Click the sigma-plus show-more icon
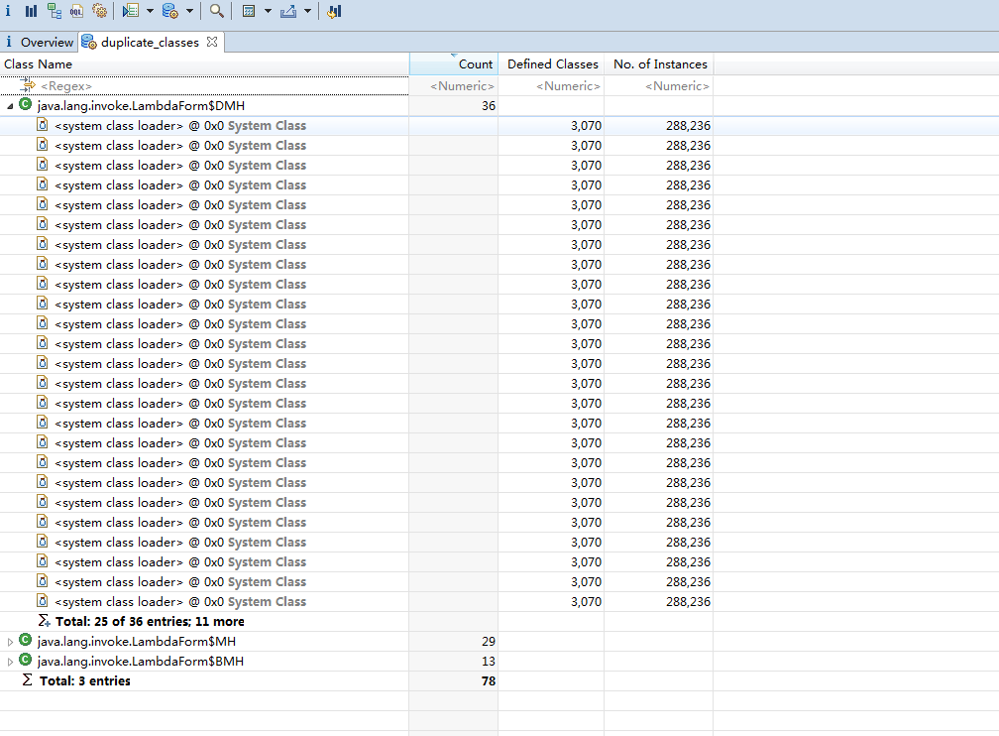The image size is (999, 736). 44,621
